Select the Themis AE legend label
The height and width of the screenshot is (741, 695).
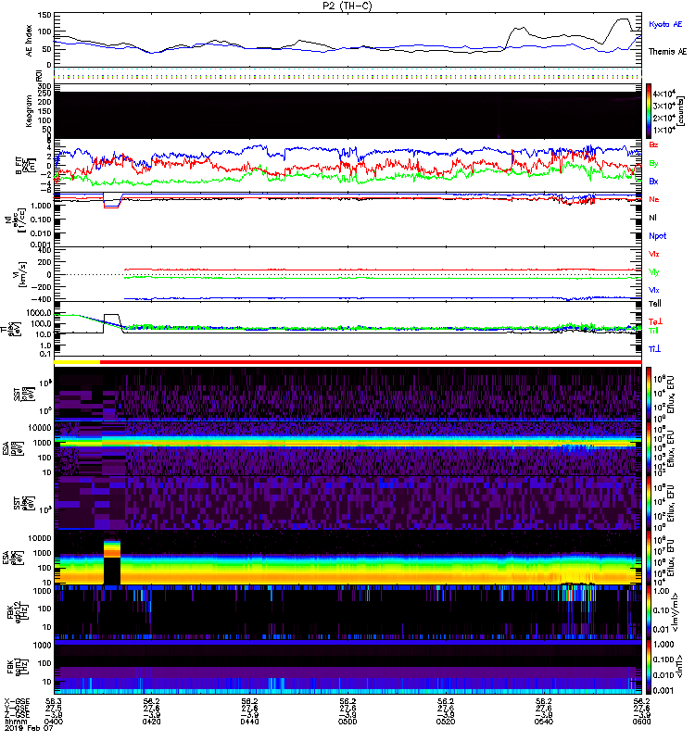(x=667, y=52)
